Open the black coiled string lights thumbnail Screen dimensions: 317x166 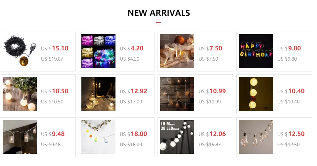[x=20, y=51]
